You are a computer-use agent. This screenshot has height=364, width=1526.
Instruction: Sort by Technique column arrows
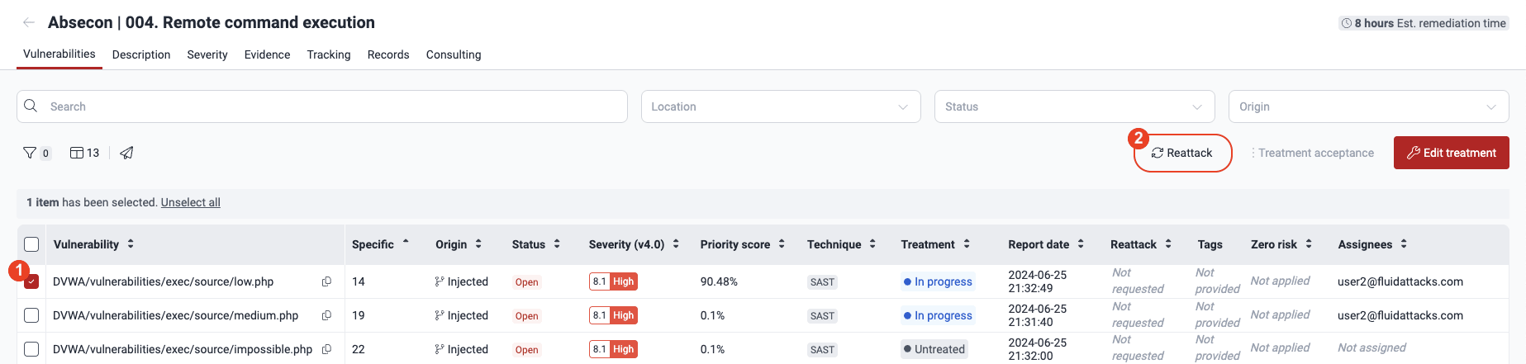coord(872,244)
